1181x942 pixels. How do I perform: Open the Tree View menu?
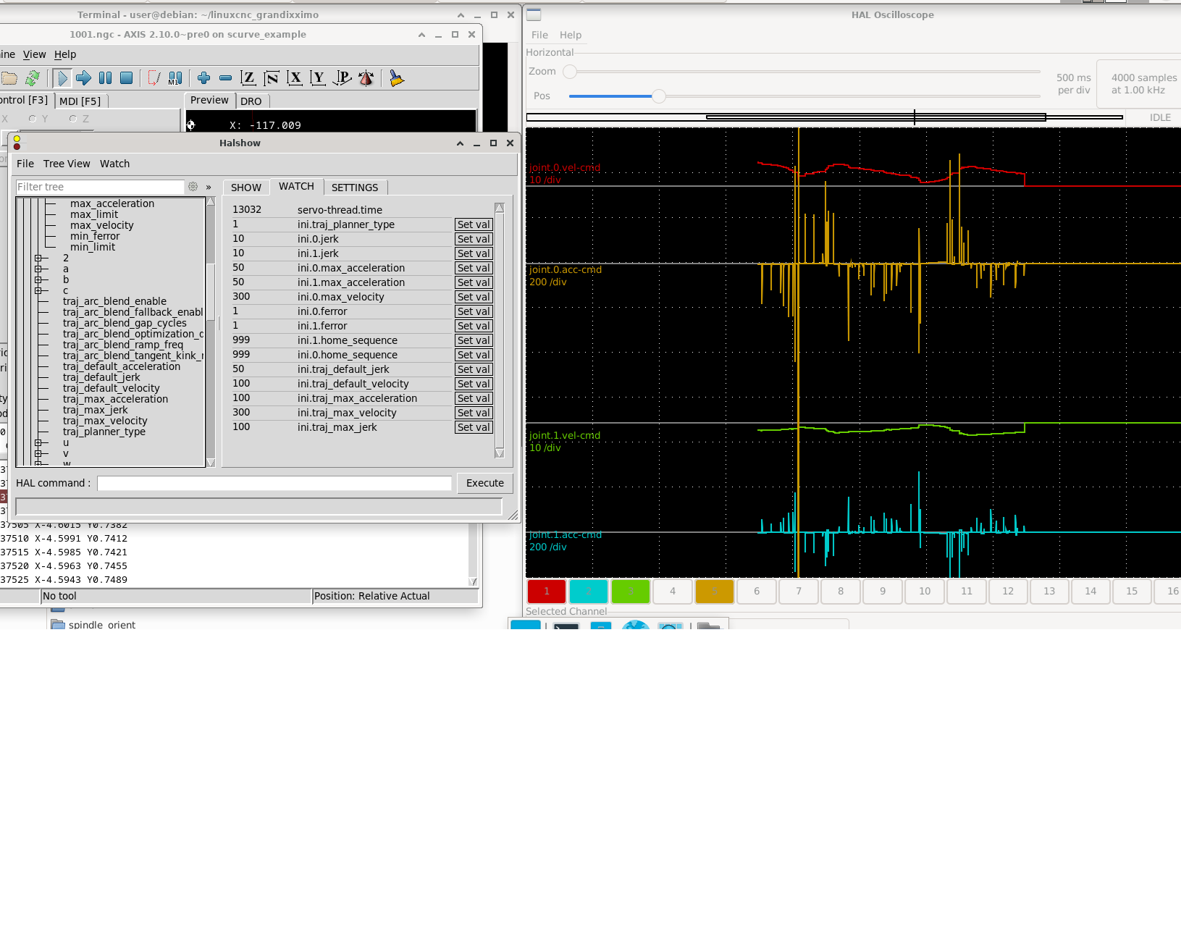click(x=67, y=164)
